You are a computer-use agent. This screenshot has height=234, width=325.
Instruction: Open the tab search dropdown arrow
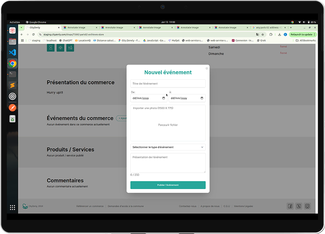point(21,27)
